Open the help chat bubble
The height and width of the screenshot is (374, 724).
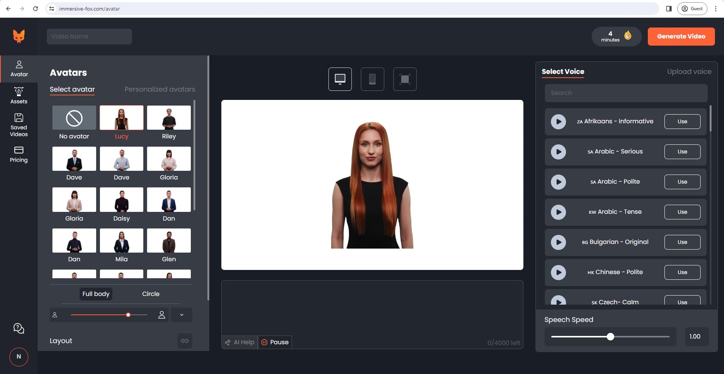18,328
